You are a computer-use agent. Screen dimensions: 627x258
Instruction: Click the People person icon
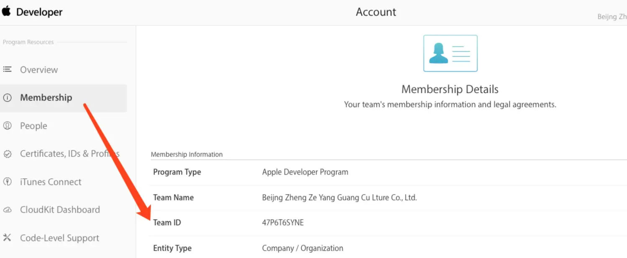(8, 126)
